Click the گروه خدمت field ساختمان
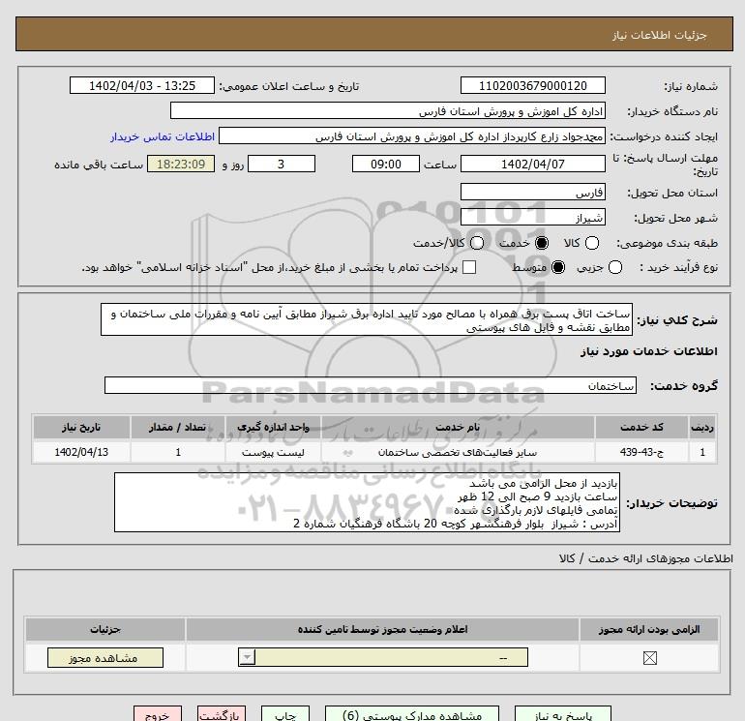The height and width of the screenshot is (721, 745). point(371,385)
